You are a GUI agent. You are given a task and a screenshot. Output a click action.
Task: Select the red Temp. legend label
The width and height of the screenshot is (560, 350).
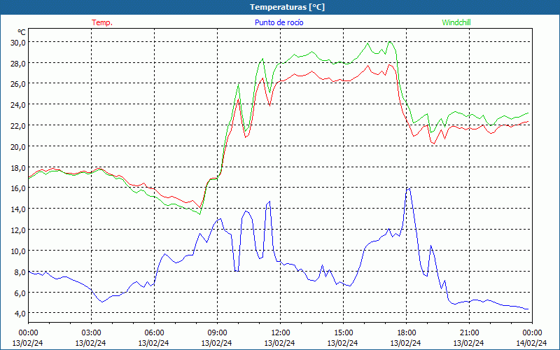pos(102,22)
